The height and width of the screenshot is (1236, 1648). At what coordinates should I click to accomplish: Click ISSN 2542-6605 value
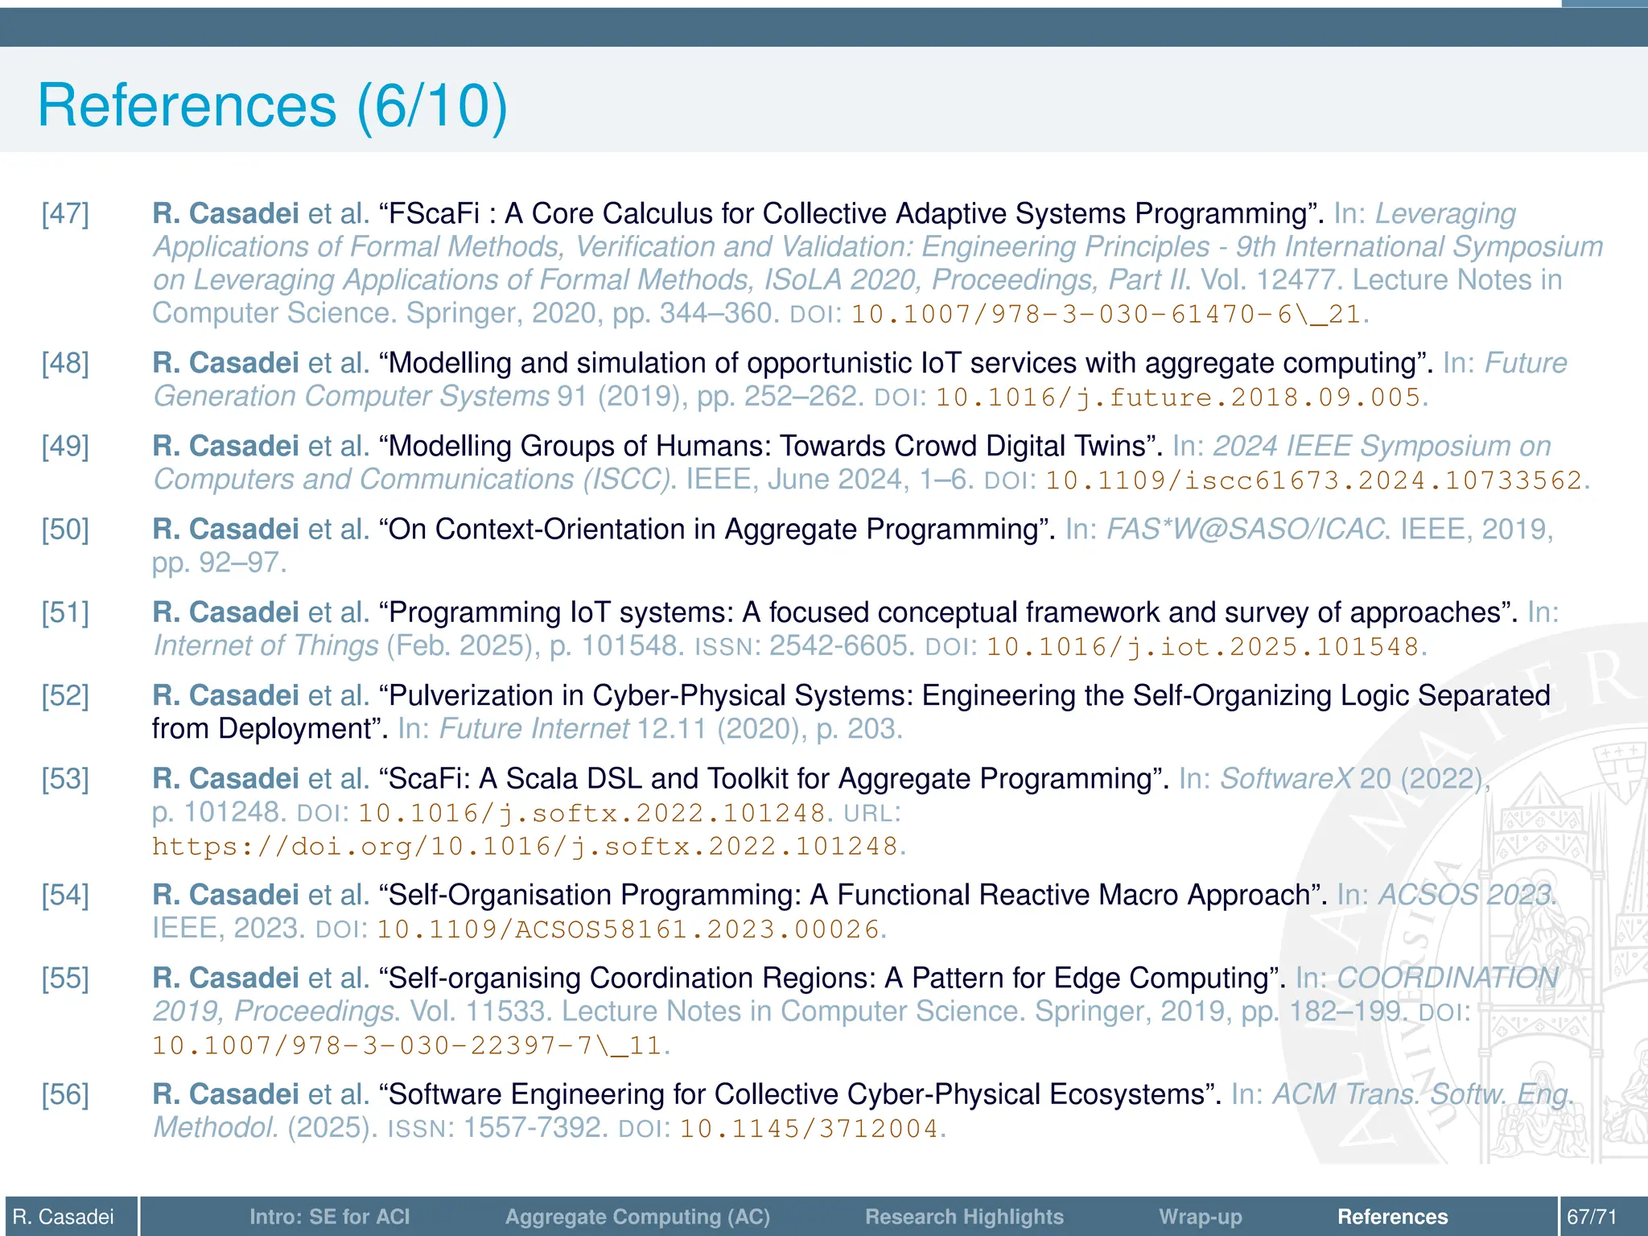(x=838, y=645)
